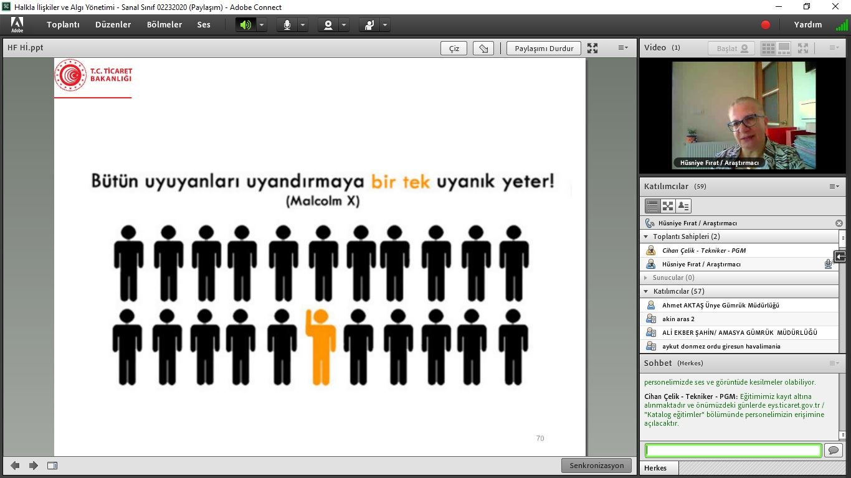The image size is (851, 478).
Task: Toggle the webcam icon in toolbar
Action: click(x=328, y=25)
